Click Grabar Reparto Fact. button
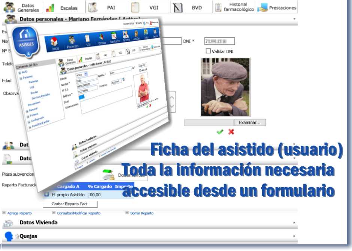This screenshot has width=352, height=251. click(70, 204)
